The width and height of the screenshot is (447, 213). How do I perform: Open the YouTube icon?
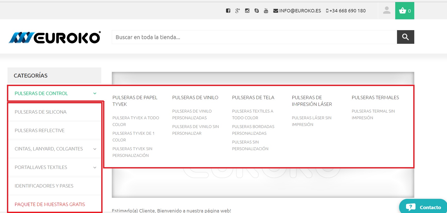[266, 11]
